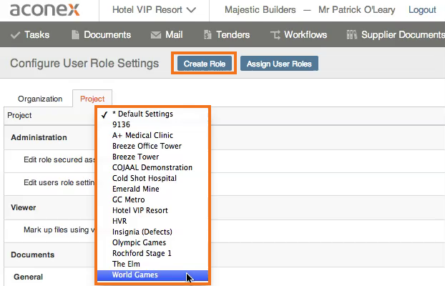445x286 pixels.
Task: Click the aconex logo
Action: [44, 10]
